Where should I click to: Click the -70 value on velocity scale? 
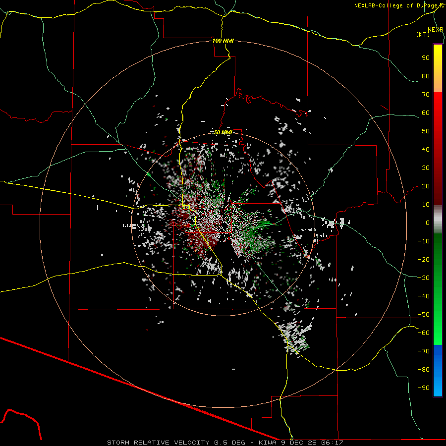[424, 351]
